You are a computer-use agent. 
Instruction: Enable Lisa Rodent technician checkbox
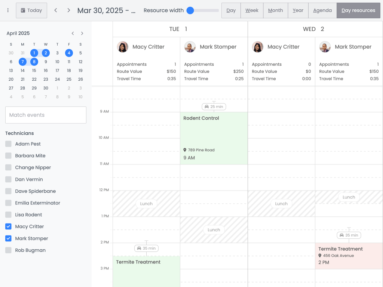(8, 215)
